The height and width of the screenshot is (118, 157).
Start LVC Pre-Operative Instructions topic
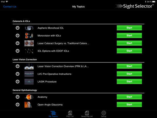click(129, 74)
